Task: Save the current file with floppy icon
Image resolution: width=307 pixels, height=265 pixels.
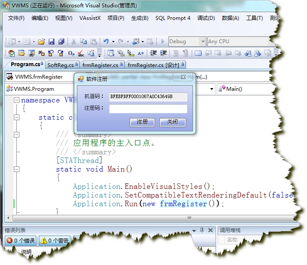Action: click(x=51, y=42)
